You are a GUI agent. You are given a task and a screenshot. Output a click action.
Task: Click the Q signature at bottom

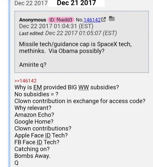16,163
